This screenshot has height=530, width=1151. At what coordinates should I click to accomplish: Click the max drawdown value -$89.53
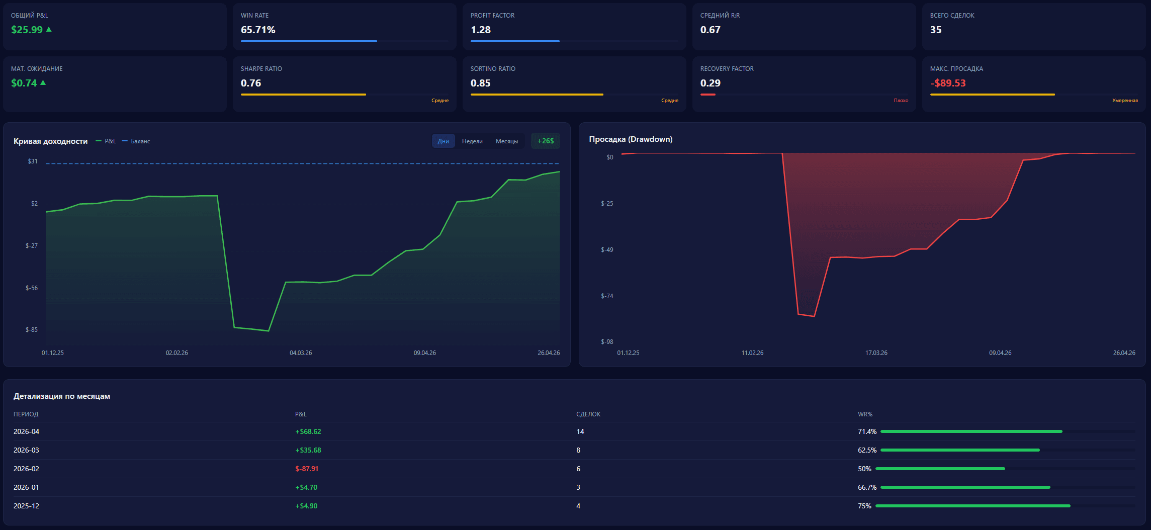[948, 83]
